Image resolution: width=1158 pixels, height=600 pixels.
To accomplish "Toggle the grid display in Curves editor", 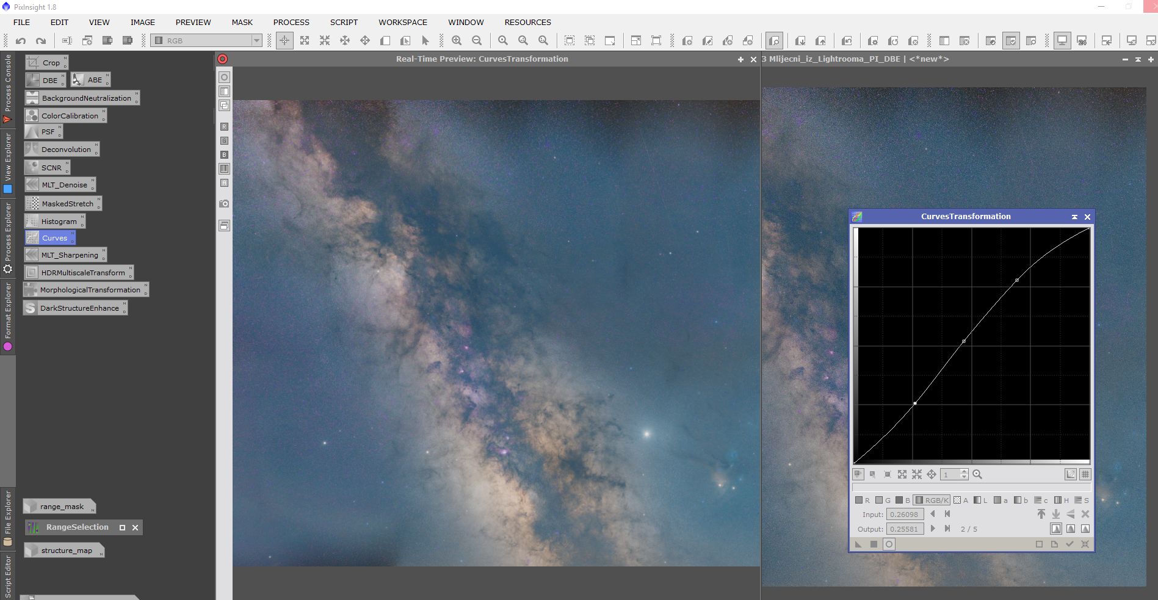I will pos(1085,474).
